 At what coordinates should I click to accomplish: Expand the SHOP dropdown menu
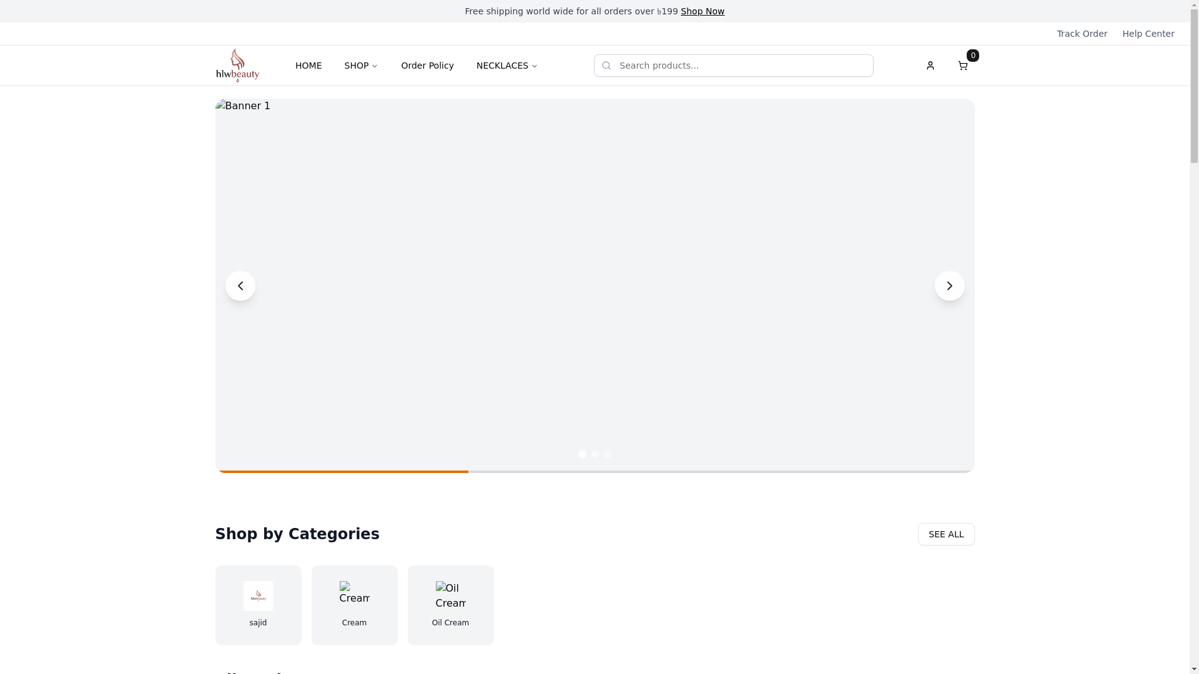click(361, 66)
